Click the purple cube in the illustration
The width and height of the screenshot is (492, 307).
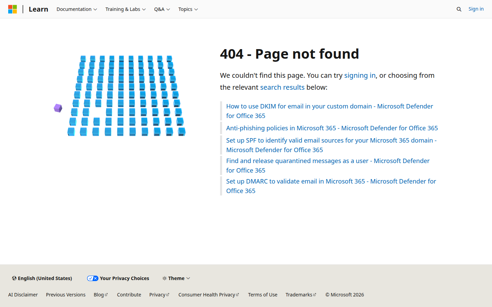pos(58,108)
